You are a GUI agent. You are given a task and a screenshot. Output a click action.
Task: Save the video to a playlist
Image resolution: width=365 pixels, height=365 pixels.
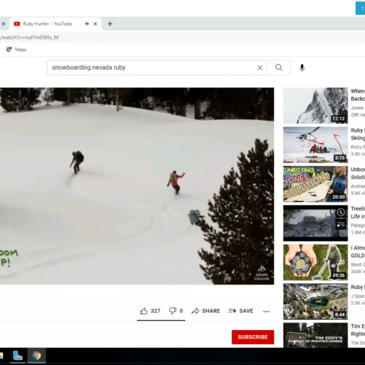(x=241, y=311)
